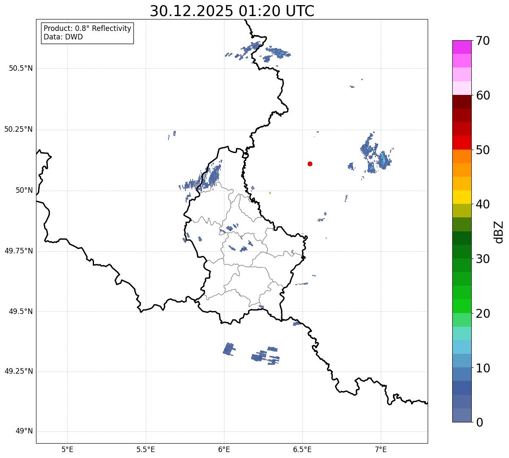Image resolution: width=509 pixels, height=458 pixels.
Task: Select the bright green swatch just above 20 dBZ
Action: [x=462, y=306]
